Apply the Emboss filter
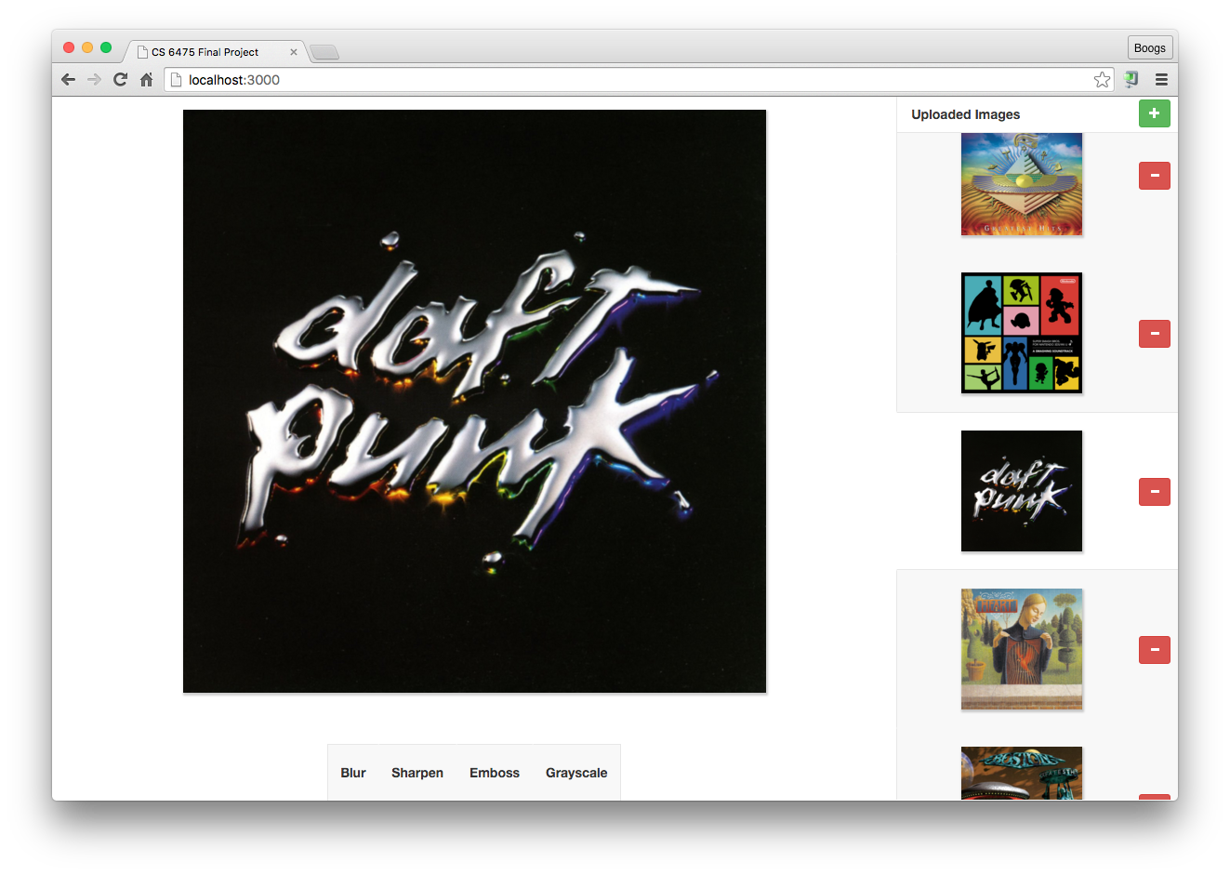1230x875 pixels. click(495, 773)
